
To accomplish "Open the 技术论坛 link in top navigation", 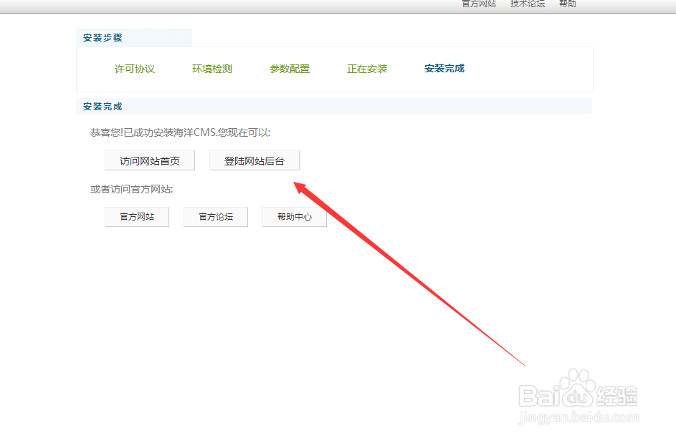I will coord(526,4).
